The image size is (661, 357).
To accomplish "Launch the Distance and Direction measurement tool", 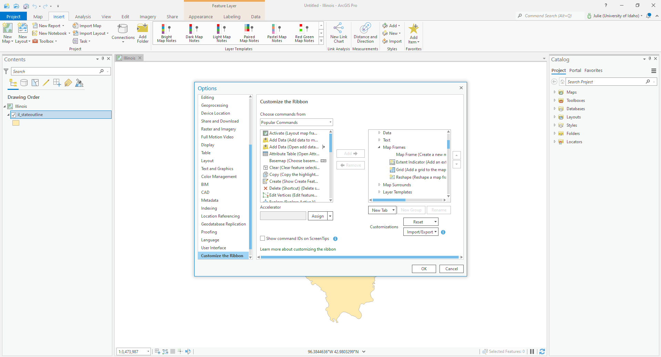I will [x=365, y=33].
